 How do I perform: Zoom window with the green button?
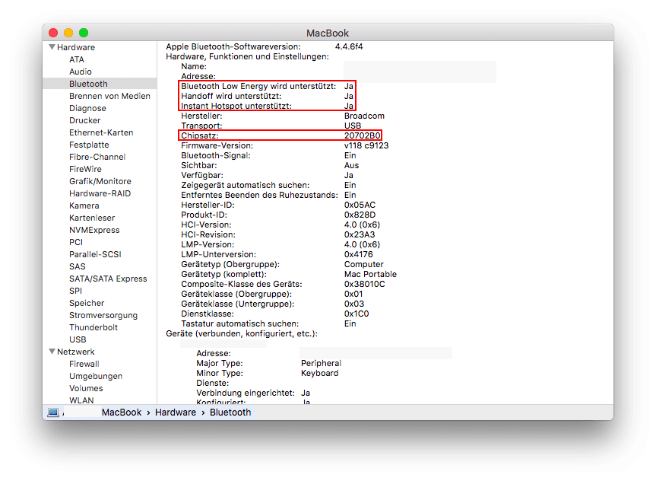pyautogui.click(x=84, y=33)
